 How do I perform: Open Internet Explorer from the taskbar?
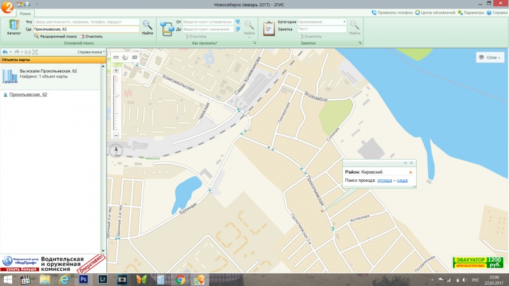pos(64,279)
